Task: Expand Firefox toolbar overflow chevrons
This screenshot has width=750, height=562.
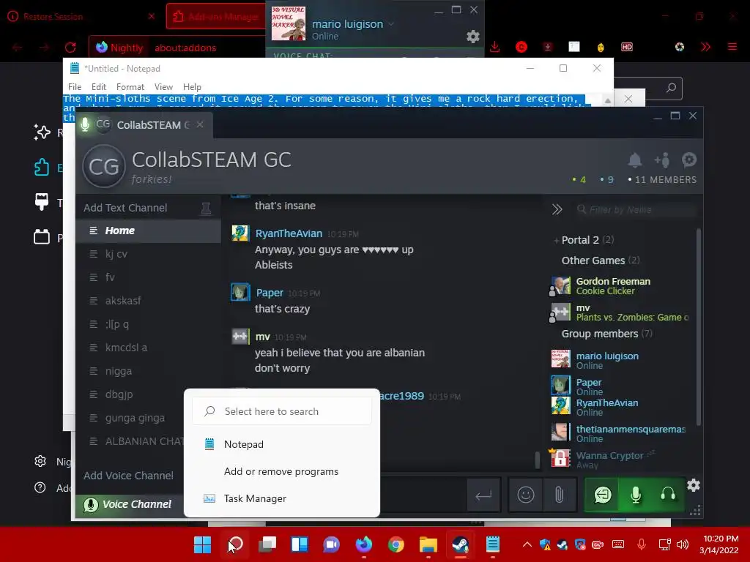Action: (705, 47)
